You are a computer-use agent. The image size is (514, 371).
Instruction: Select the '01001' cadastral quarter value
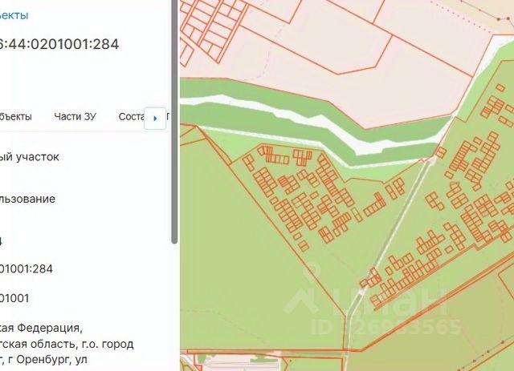(x=14, y=298)
